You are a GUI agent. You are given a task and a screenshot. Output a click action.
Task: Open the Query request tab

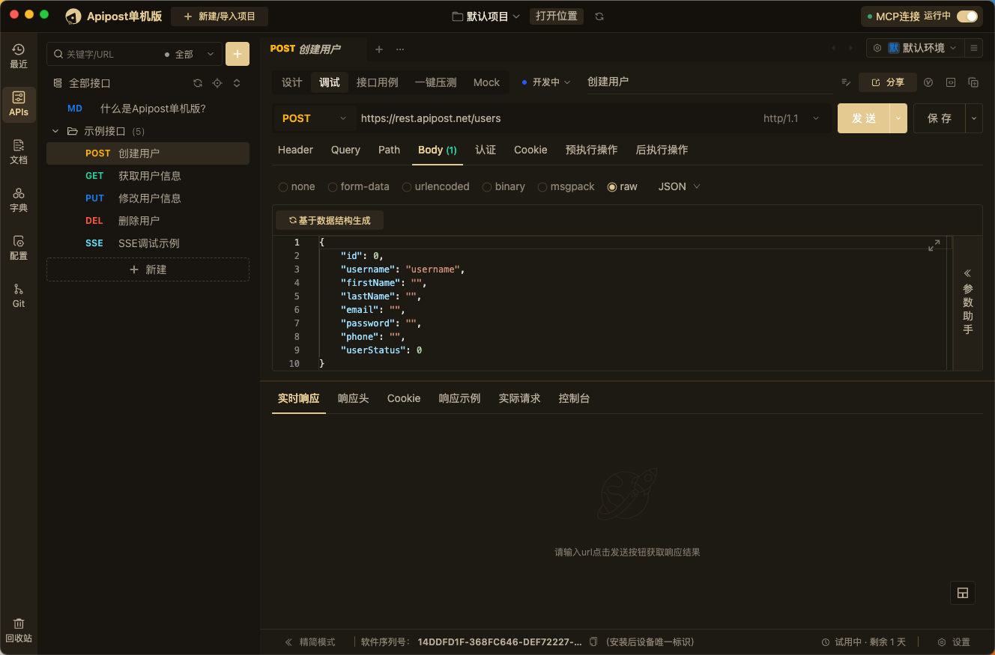pyautogui.click(x=345, y=150)
